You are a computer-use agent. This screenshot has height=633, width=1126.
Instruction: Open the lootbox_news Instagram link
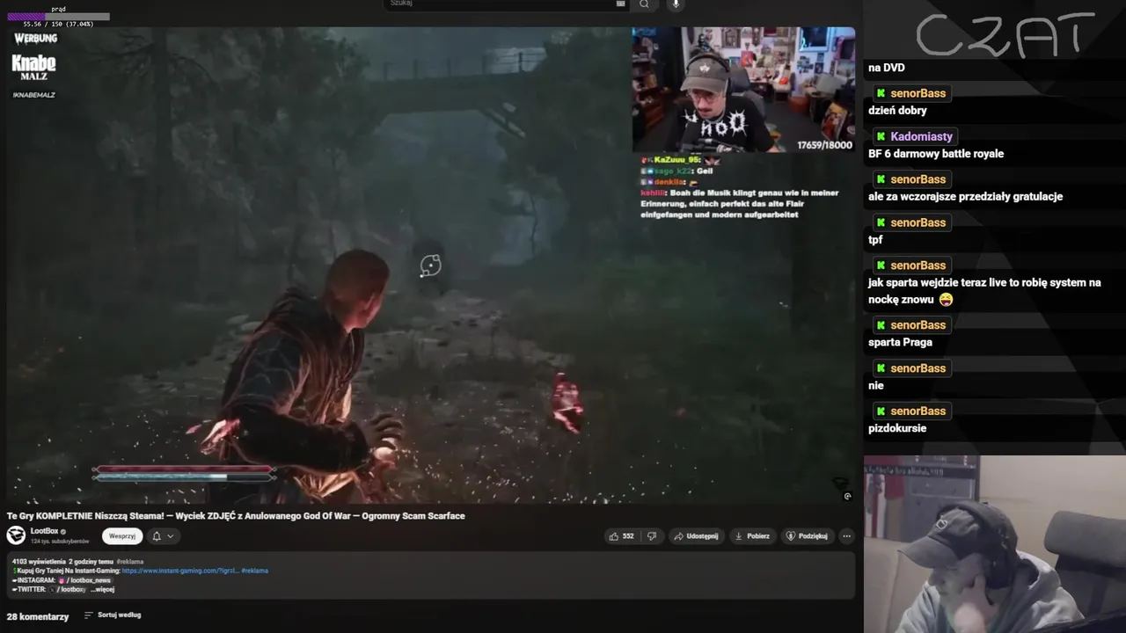click(x=87, y=580)
